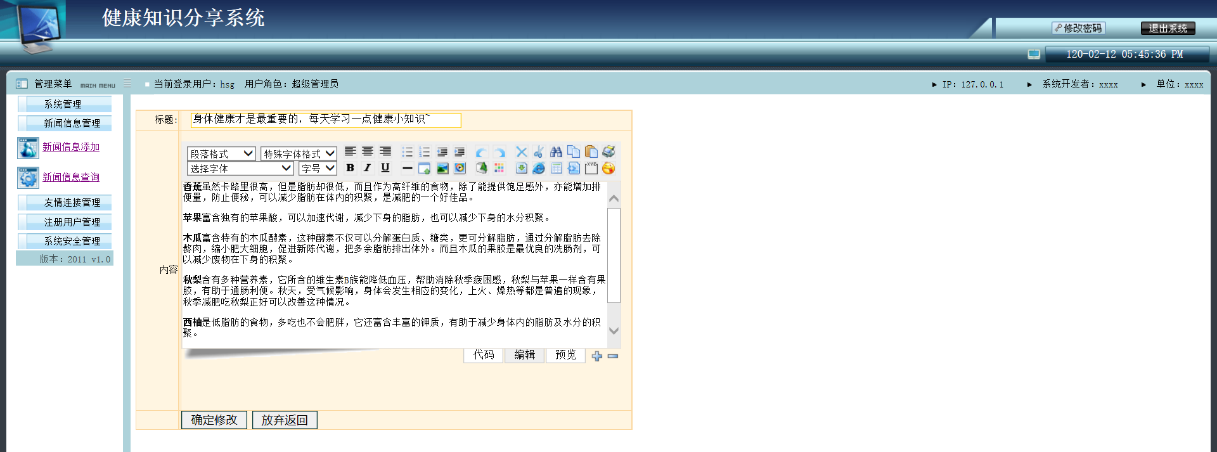The image size is (1217, 452).
Task: Insert a hyperlink with the globe icon
Action: pos(539,169)
